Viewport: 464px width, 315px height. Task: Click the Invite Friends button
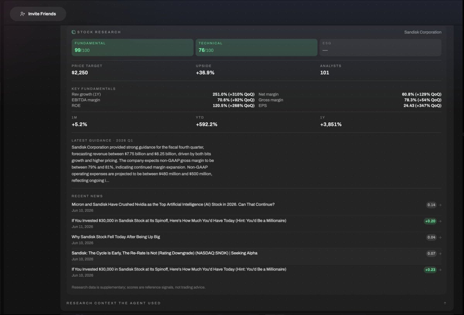(x=38, y=14)
